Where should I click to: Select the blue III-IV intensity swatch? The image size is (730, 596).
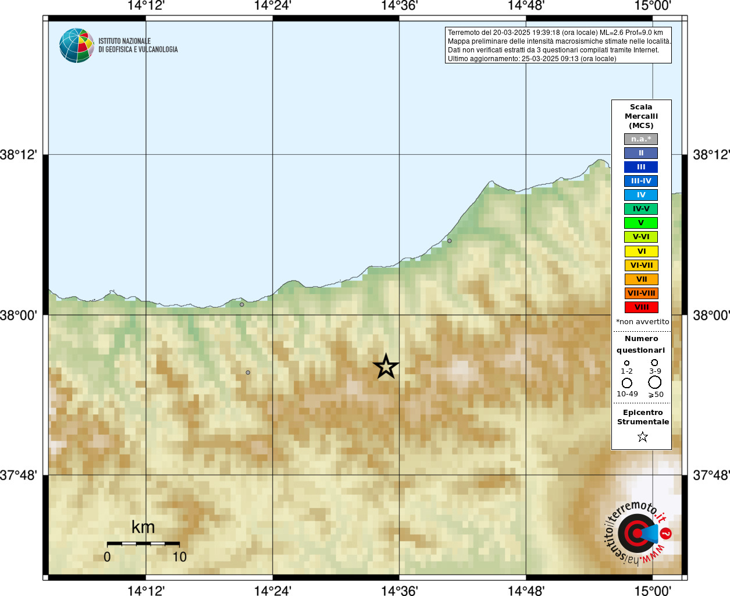point(641,181)
